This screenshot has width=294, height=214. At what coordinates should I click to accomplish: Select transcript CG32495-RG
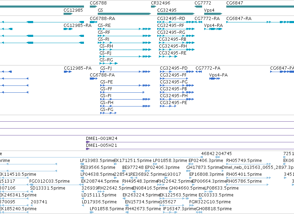click(176, 36)
